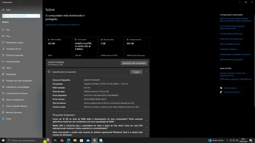
Task: Click the Assistente de foco moon icon
Action: [3, 49]
